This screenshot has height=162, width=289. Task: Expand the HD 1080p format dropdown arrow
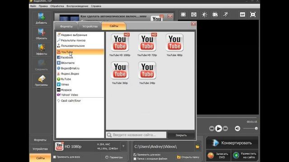click(123, 146)
